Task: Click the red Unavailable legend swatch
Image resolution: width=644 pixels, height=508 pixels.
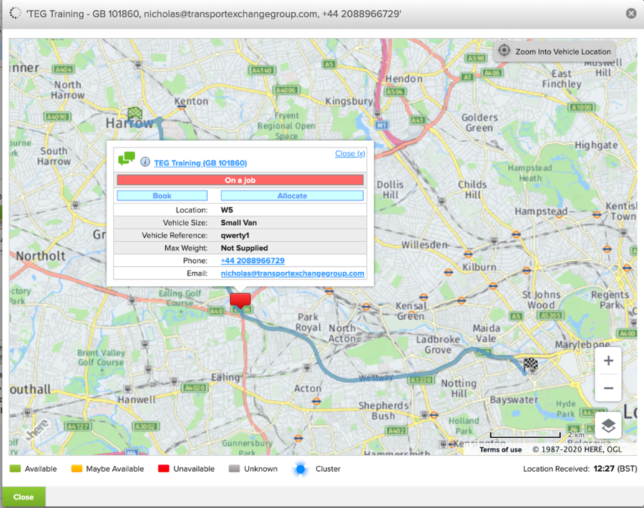Action: click(x=162, y=469)
